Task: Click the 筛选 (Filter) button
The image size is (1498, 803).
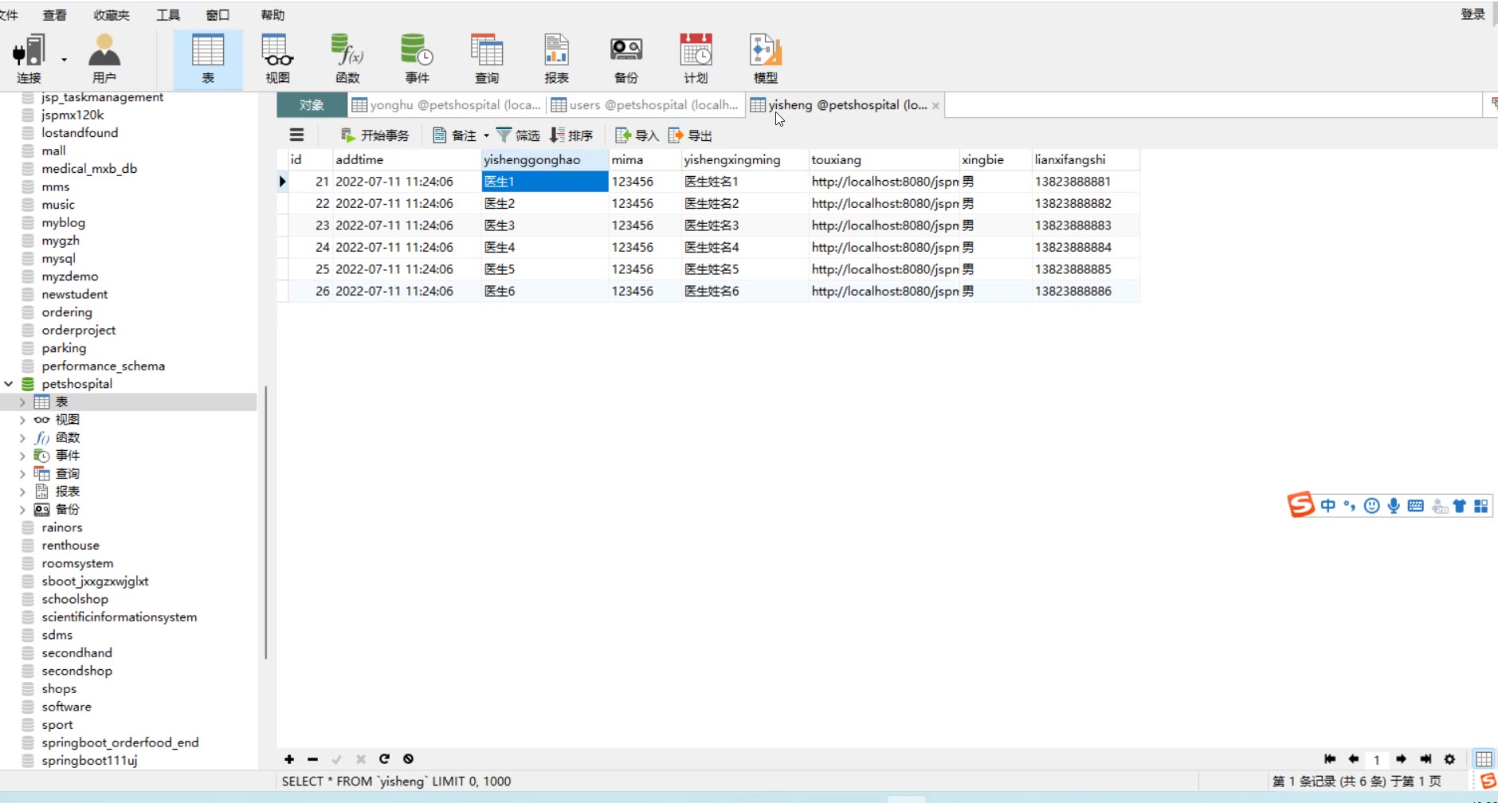Action: tap(518, 135)
